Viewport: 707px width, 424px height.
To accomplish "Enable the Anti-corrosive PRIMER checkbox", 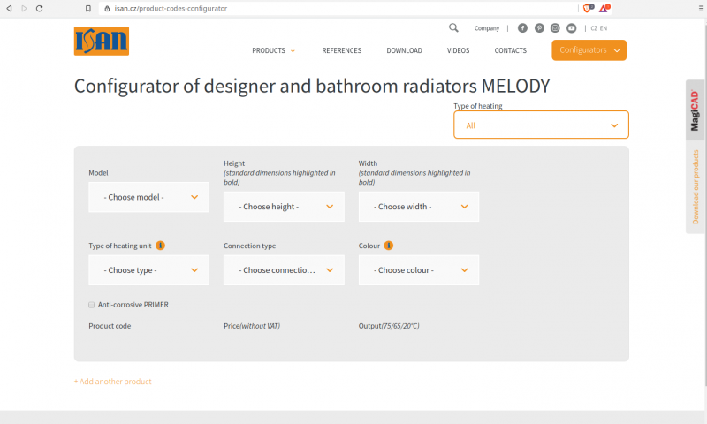I will click(92, 305).
